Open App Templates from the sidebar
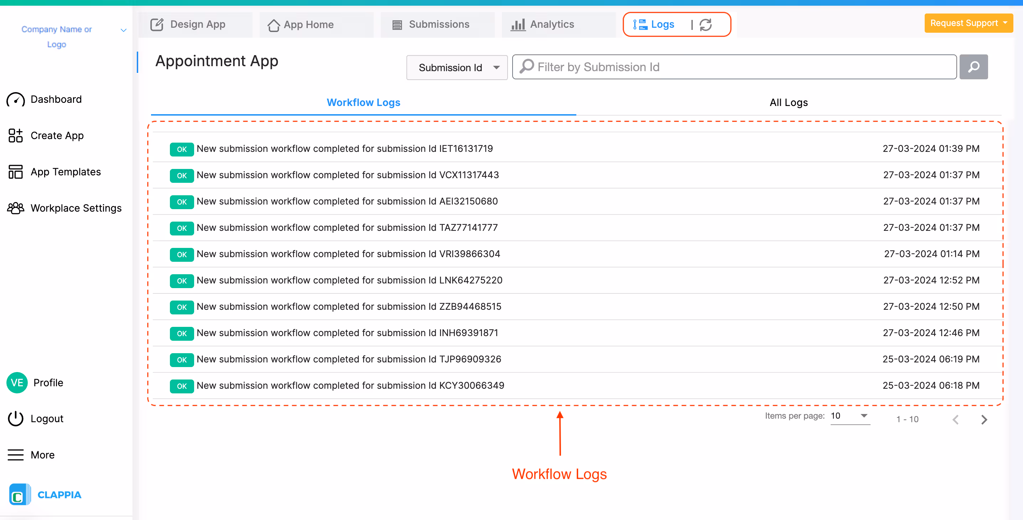This screenshot has height=520, width=1023. pos(15,172)
